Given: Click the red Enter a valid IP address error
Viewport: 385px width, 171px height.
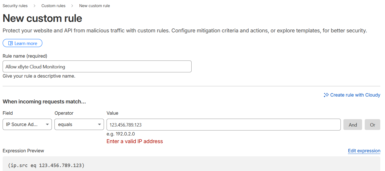Looking at the screenshot, I should tap(135, 141).
